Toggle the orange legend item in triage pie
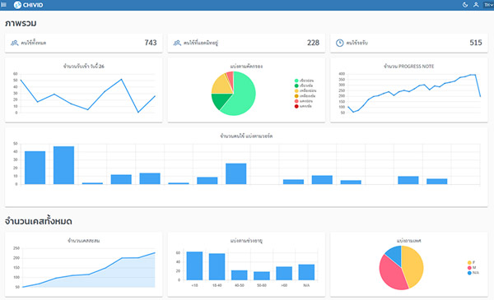Screen dimensions: 494x300 tap(305, 96)
